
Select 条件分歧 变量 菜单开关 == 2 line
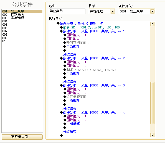pos(92,58)
